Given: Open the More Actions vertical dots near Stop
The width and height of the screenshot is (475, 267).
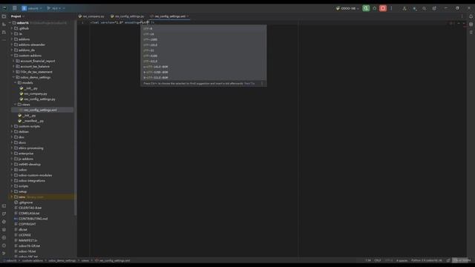Looking at the screenshot, I should click(391, 8).
